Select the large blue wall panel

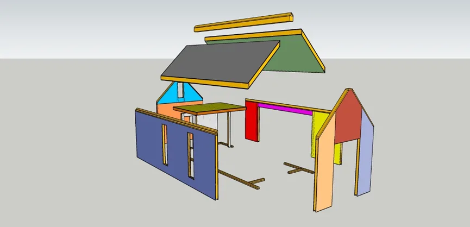[176, 154]
